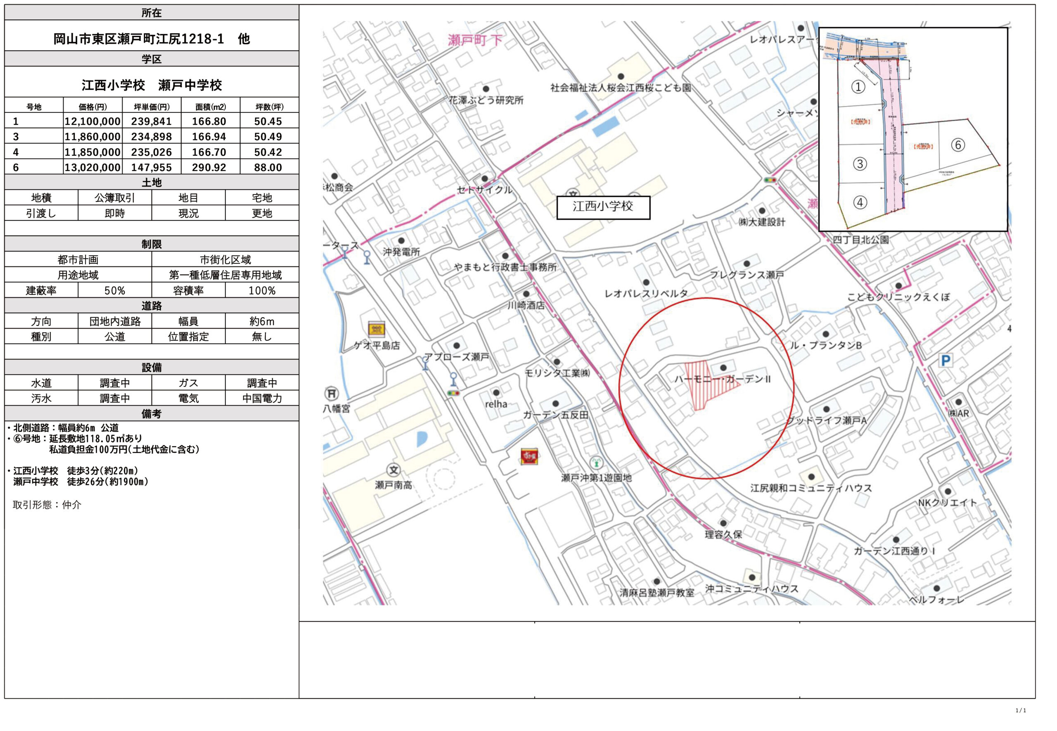
Task: Click the 瀬戸南高 school symbol icon
Action: coord(393,470)
